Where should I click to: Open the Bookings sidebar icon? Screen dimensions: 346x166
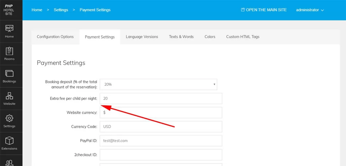9,73
